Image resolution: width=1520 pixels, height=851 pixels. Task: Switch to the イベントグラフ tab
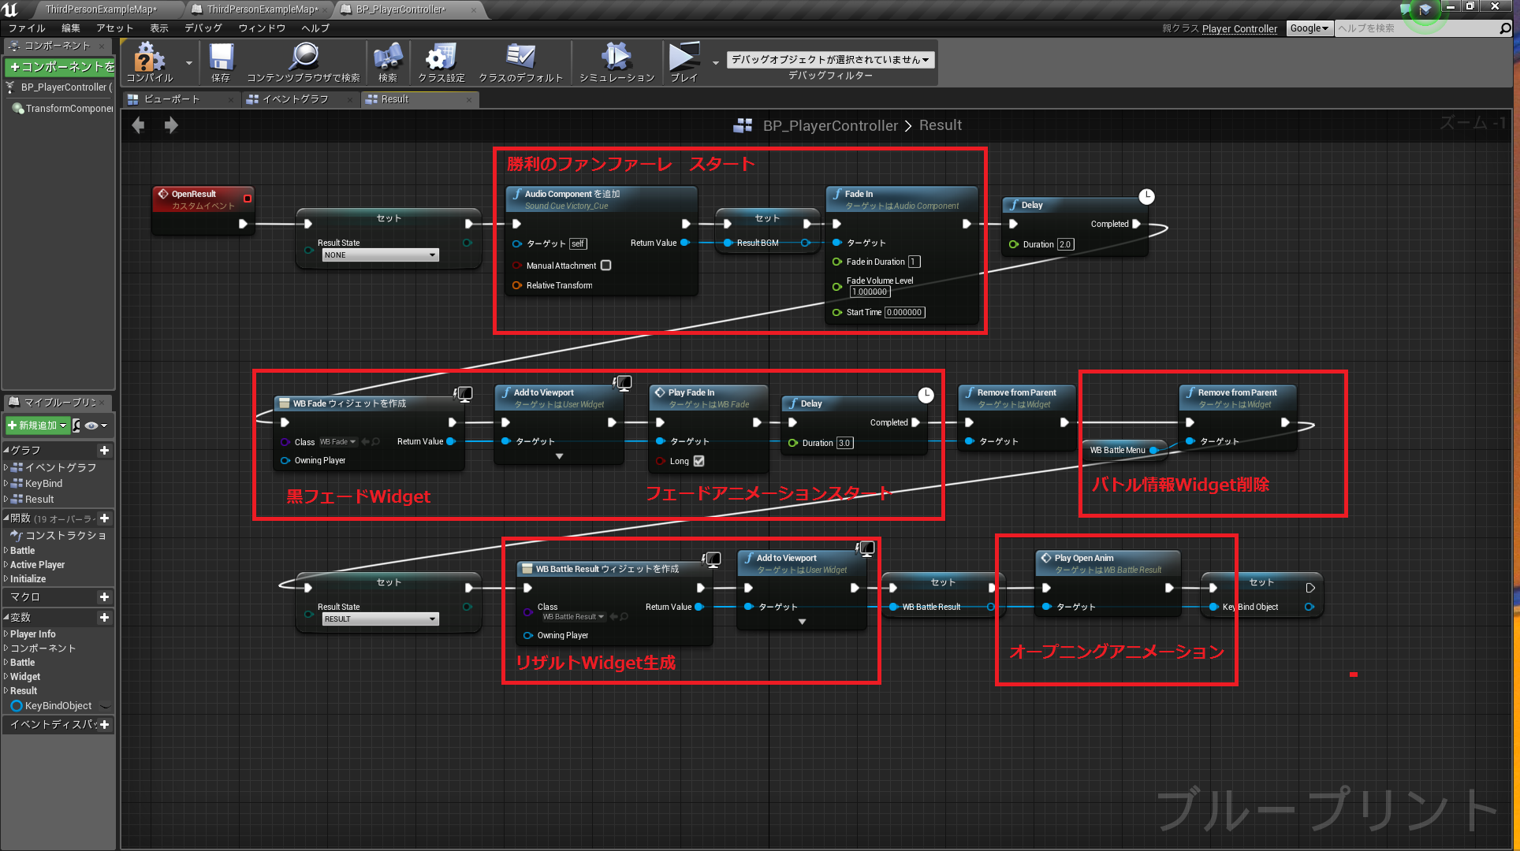[x=295, y=99]
